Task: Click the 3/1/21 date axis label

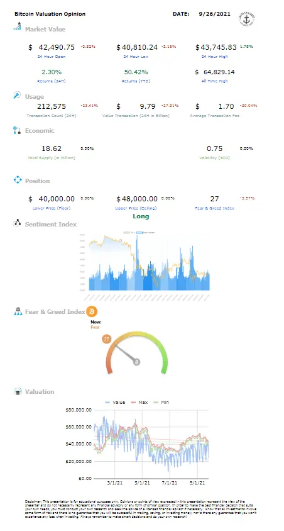Action: [x=114, y=483]
